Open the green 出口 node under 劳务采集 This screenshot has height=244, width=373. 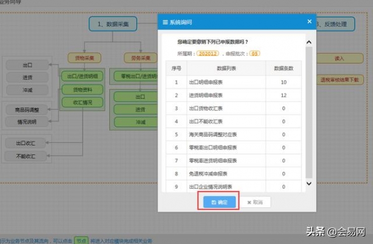click(136, 97)
